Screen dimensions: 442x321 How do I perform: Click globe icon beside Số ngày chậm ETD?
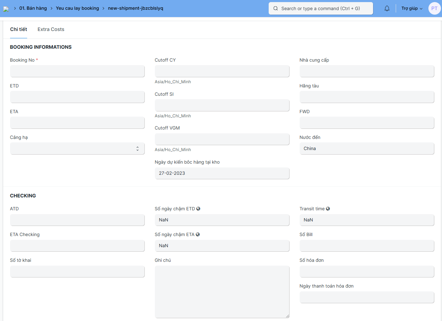click(198, 209)
